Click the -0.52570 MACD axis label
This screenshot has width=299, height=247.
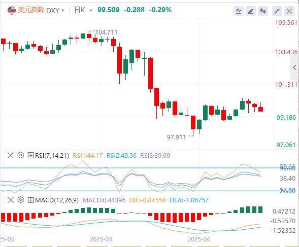click(283, 221)
